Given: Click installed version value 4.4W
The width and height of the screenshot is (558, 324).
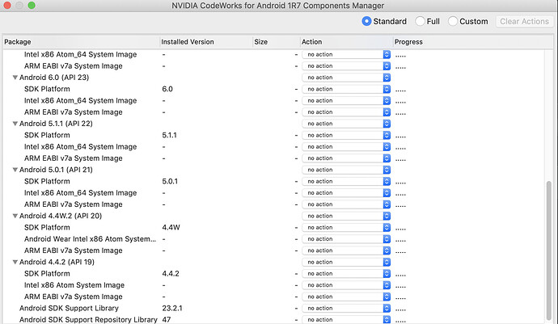Looking at the screenshot, I should 171,228.
